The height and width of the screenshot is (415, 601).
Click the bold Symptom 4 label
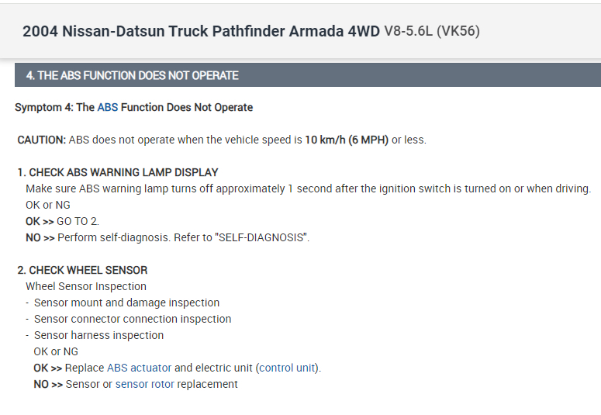tap(43, 107)
